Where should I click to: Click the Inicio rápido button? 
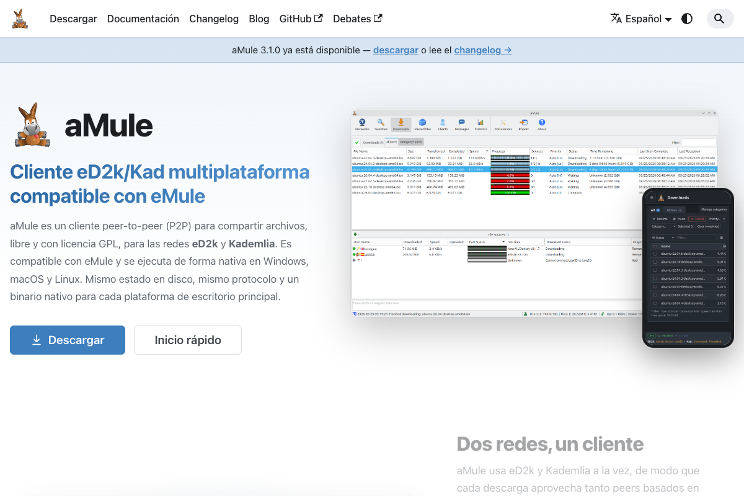click(x=188, y=340)
